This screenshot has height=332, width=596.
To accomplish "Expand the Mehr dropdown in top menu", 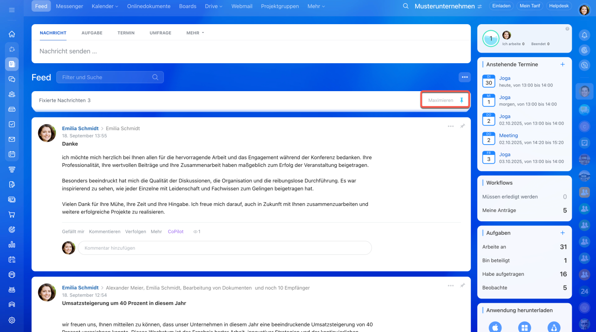I will pyautogui.click(x=316, y=7).
